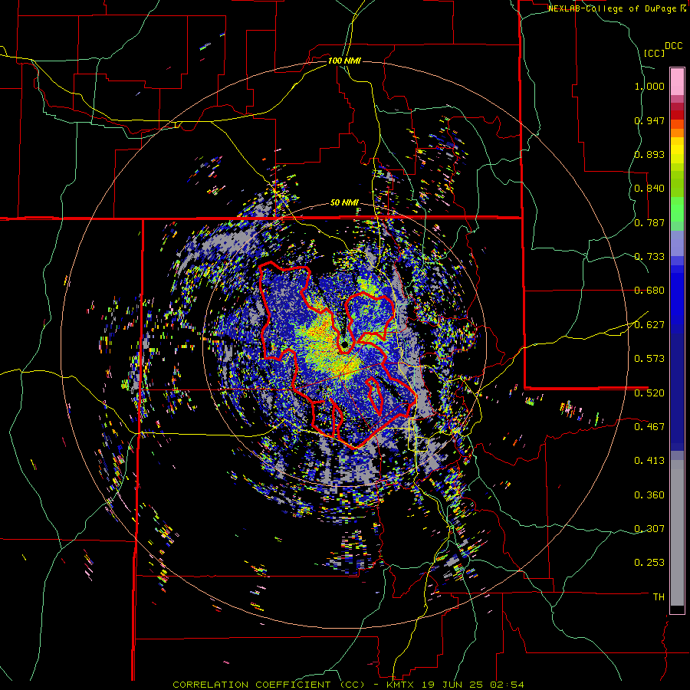The height and width of the screenshot is (690, 690).
Task: Pick the lavender color band in legend
Action: pyautogui.click(x=677, y=243)
